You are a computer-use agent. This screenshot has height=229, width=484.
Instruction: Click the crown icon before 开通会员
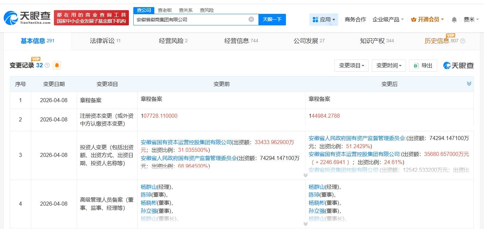[413, 19]
